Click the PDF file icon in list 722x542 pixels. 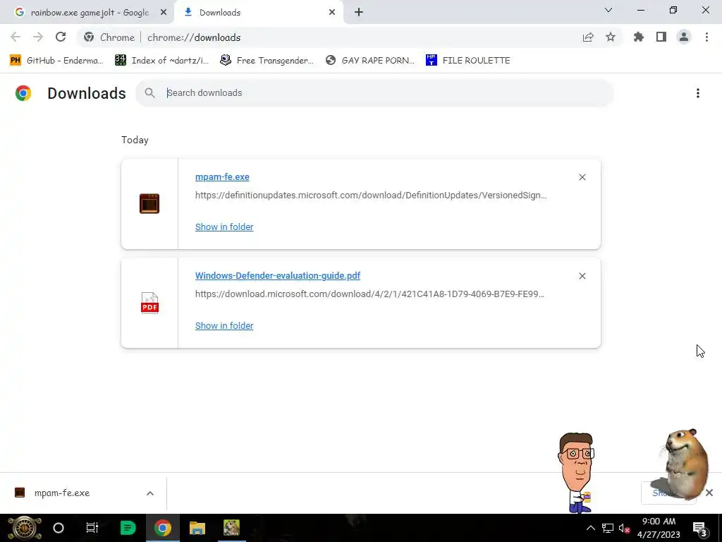[149, 303]
